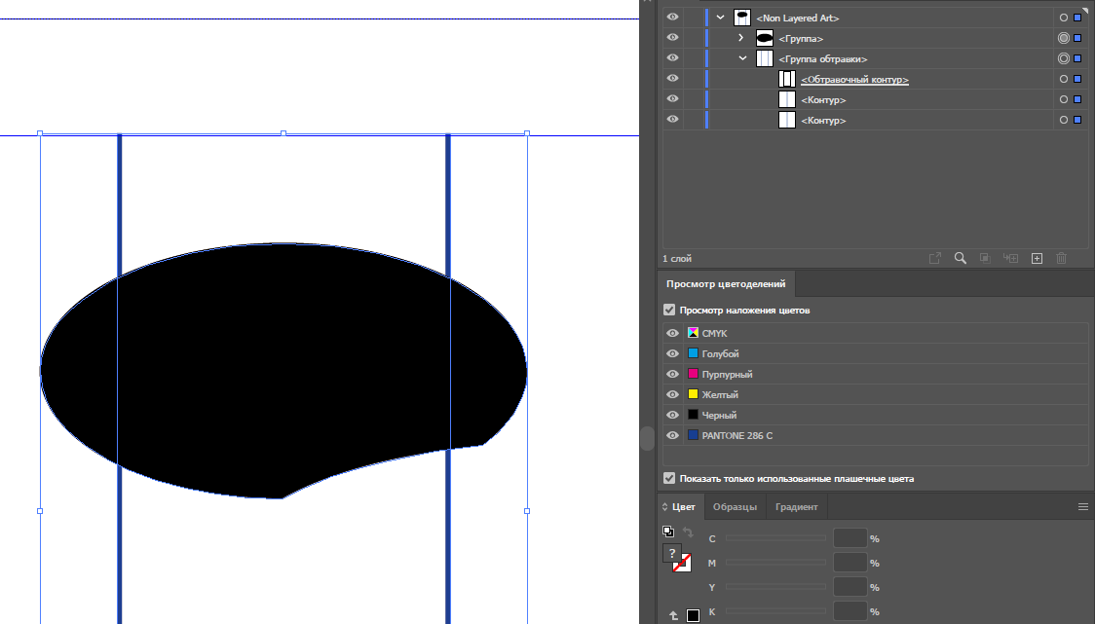Click the Default Fill and Stroke icon

click(667, 532)
